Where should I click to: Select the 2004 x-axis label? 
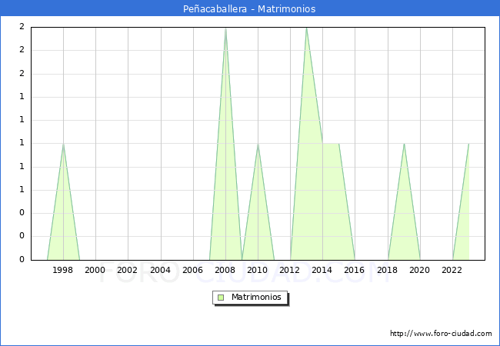coord(161,270)
